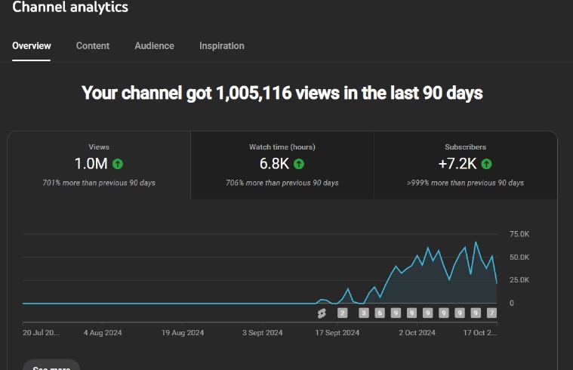
Task: Click the 1.0M views value
Action: [x=91, y=164]
